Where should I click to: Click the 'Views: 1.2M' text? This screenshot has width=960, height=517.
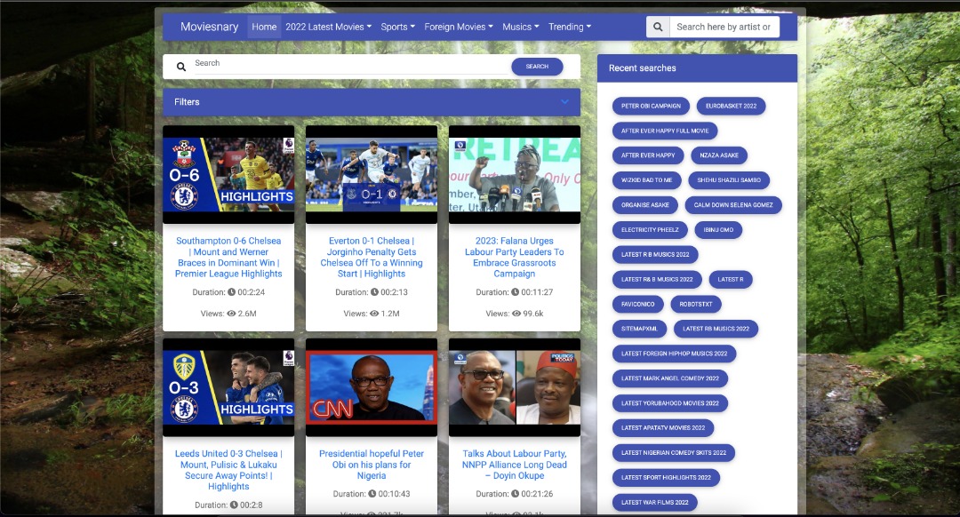pos(372,314)
